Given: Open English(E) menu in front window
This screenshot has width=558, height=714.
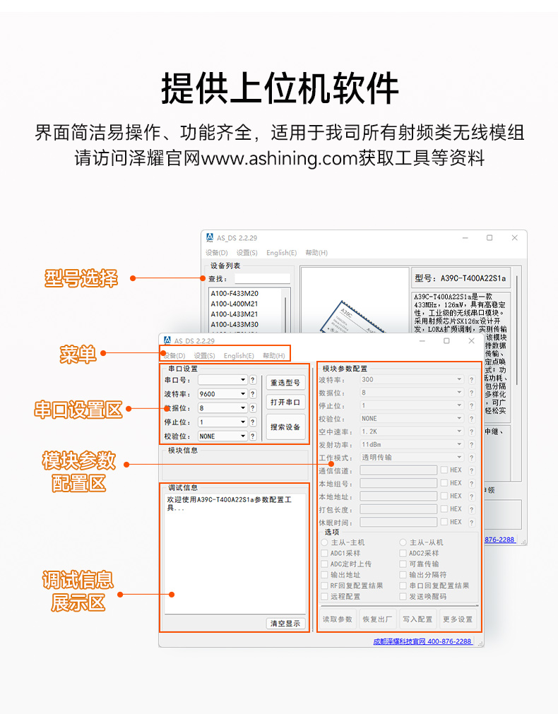Looking at the screenshot, I should tap(239, 356).
